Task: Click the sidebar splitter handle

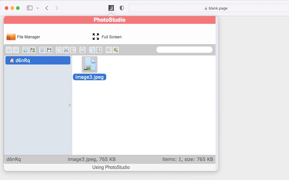Action: click(69, 105)
